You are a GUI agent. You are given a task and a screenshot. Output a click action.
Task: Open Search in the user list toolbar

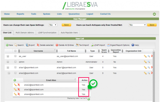coord(19,45)
